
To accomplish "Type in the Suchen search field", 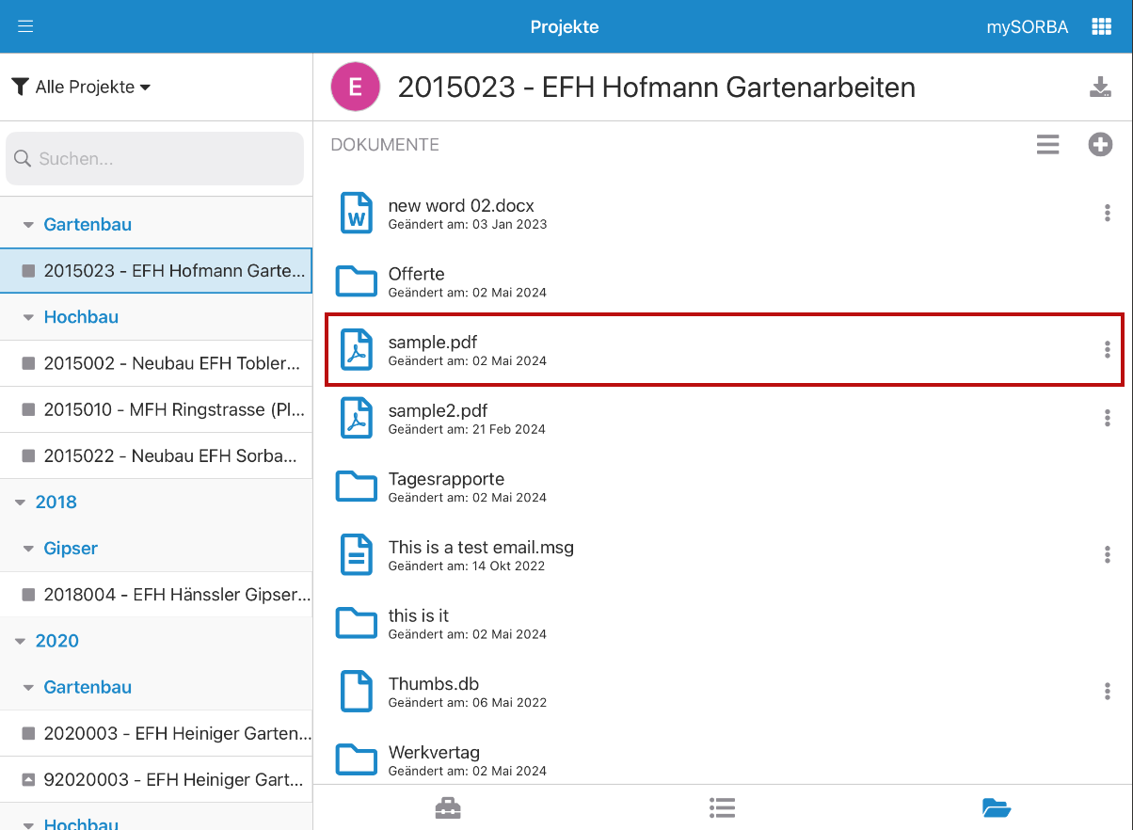I will click(x=155, y=159).
